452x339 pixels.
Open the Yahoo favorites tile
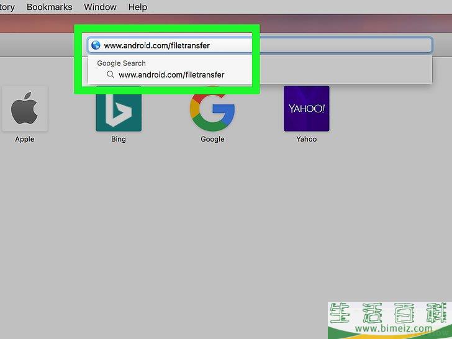click(x=307, y=109)
